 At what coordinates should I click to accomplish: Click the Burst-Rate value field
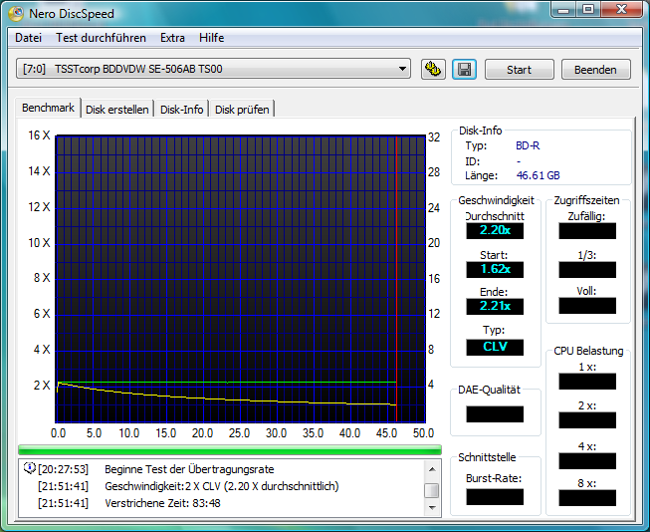(495, 497)
